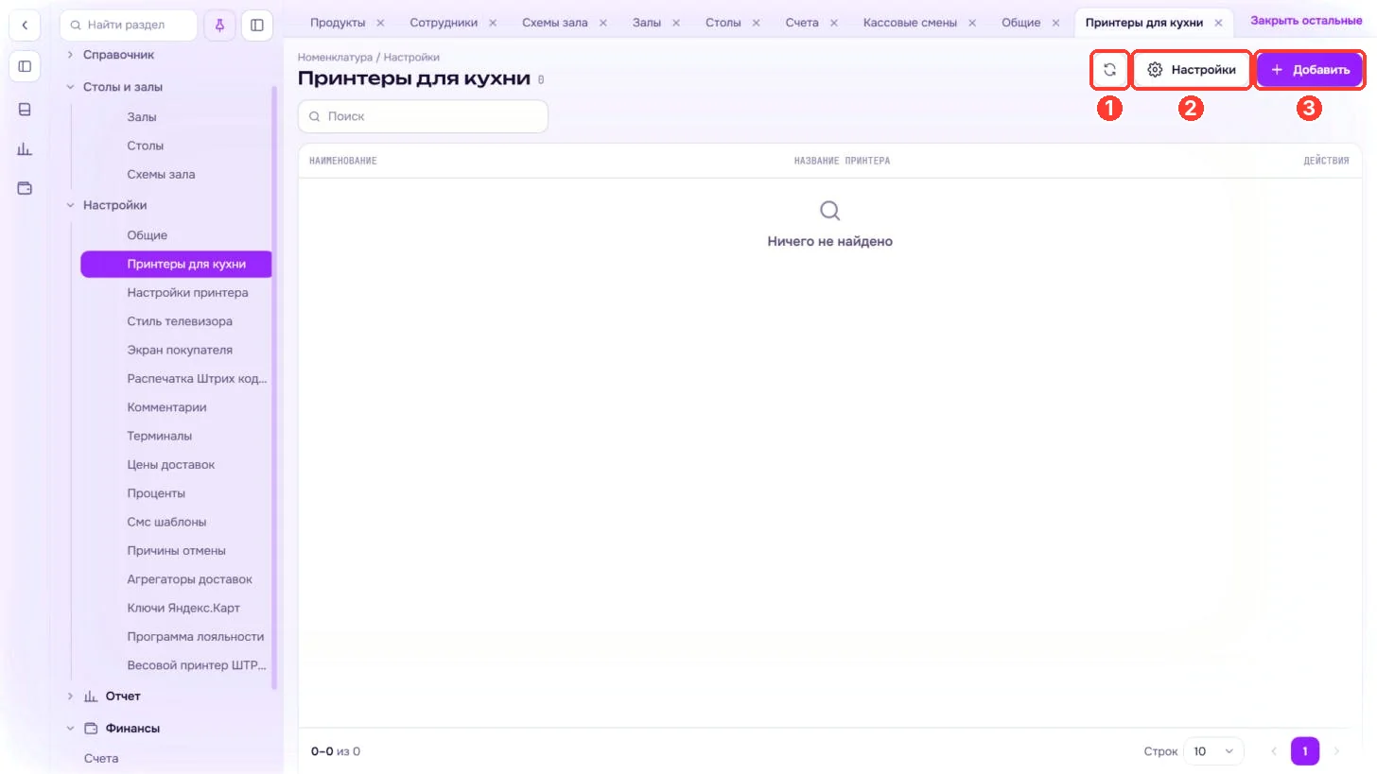Click the Поиск field above the table
This screenshot has width=1377, height=774.
click(x=423, y=116)
